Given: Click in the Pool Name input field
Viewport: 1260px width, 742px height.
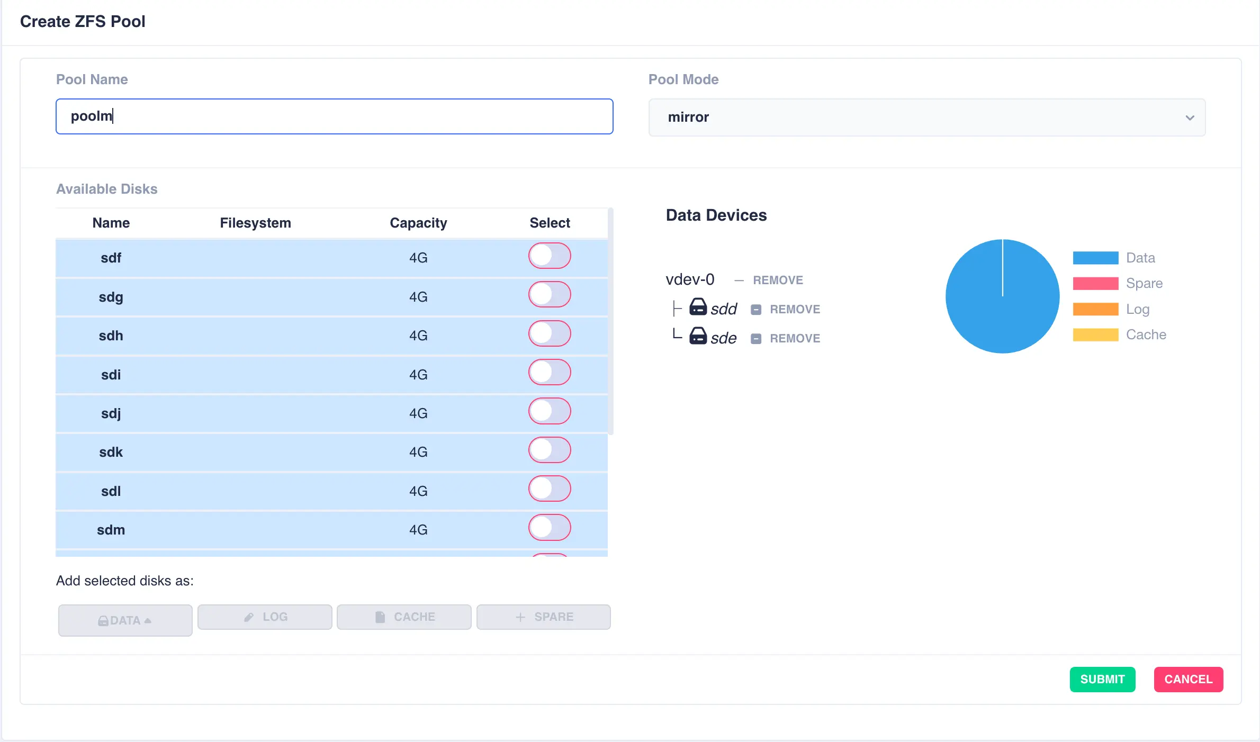Looking at the screenshot, I should (335, 116).
